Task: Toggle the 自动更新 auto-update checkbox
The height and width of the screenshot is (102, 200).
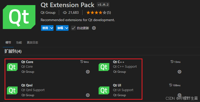Action: pyautogui.click(x=73, y=28)
